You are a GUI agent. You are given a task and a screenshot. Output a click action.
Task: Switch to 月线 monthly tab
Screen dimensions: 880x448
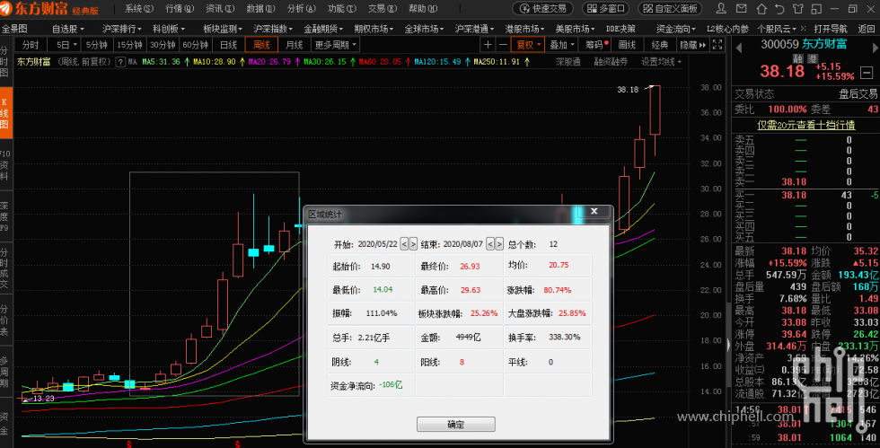(x=295, y=44)
